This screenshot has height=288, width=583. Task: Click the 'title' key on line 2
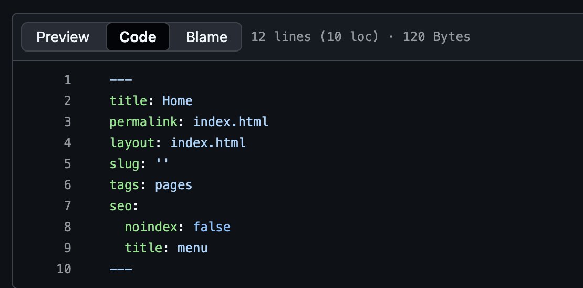click(x=128, y=101)
